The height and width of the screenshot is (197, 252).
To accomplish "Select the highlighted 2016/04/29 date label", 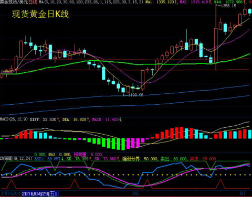I will 40,194.
